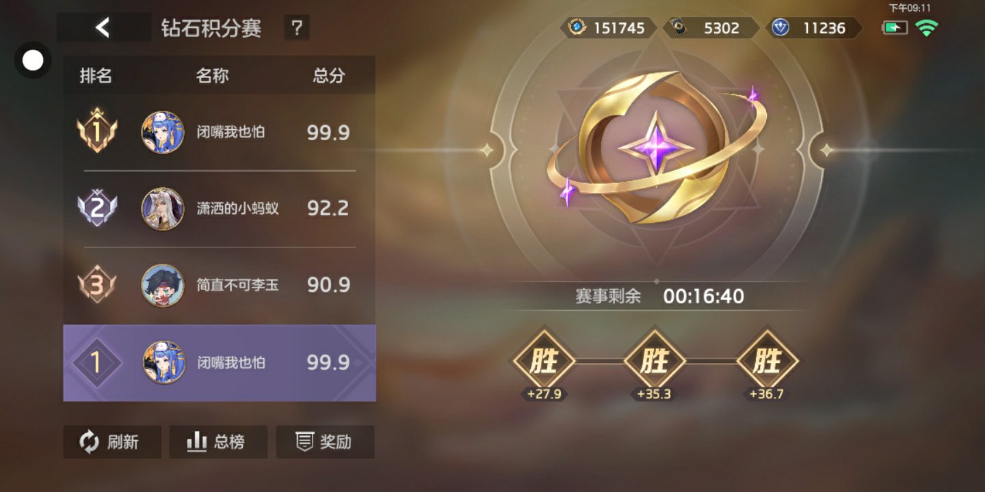Select the first 胜 badge showing +27.9

click(544, 361)
